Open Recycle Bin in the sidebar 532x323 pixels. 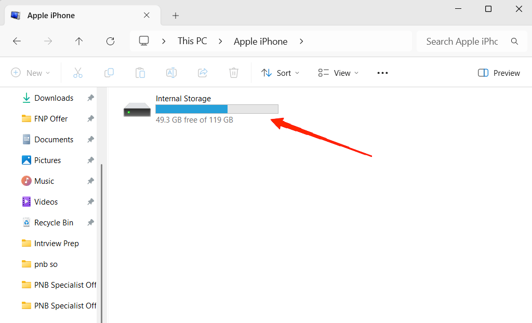(54, 223)
